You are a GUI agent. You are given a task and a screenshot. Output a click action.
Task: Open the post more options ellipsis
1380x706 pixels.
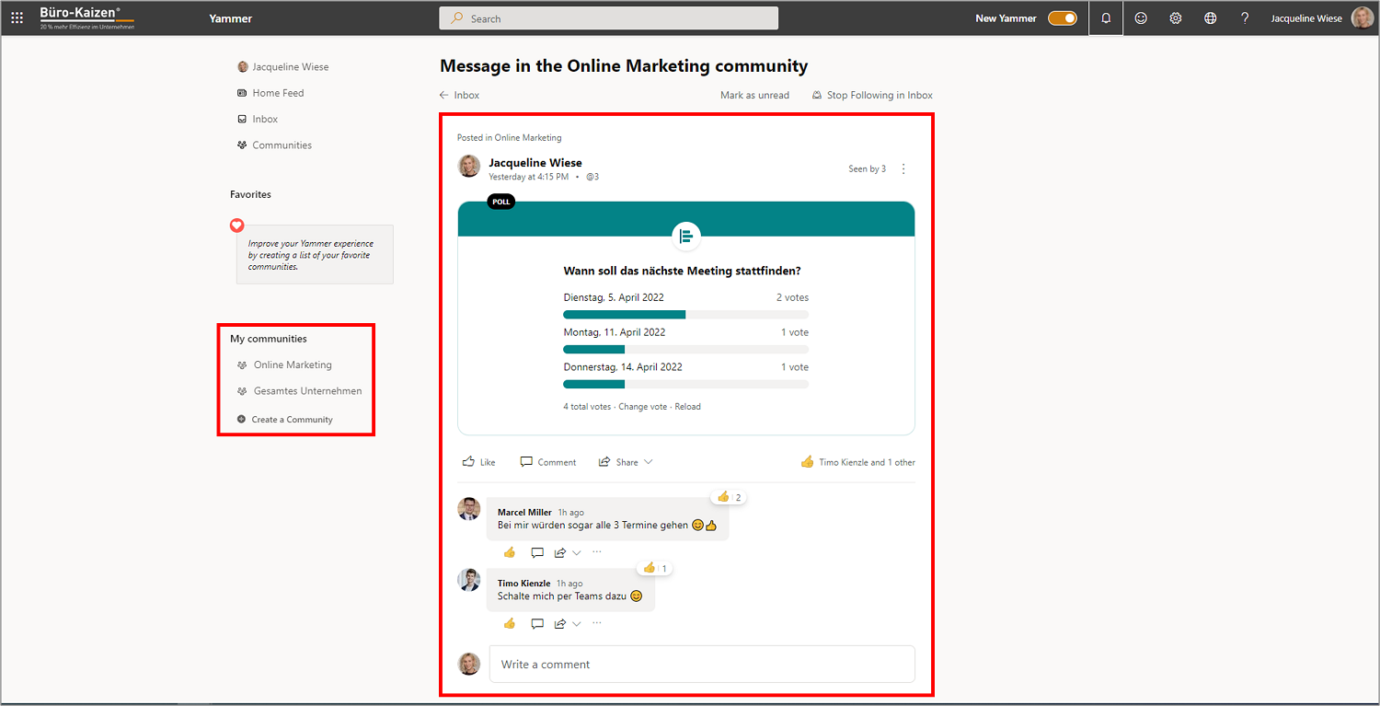click(903, 168)
